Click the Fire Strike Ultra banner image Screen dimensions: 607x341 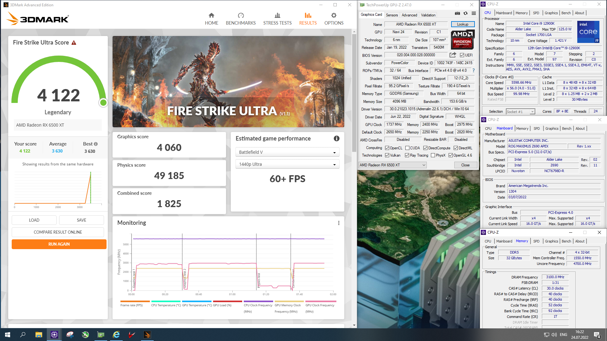(x=228, y=81)
